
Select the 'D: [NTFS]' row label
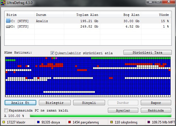20,26
